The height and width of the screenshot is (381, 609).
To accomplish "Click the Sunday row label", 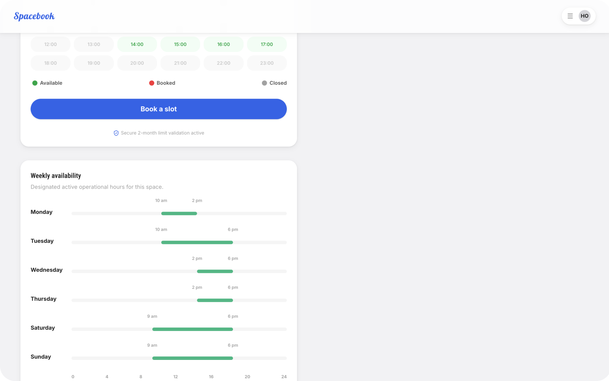I will (41, 357).
